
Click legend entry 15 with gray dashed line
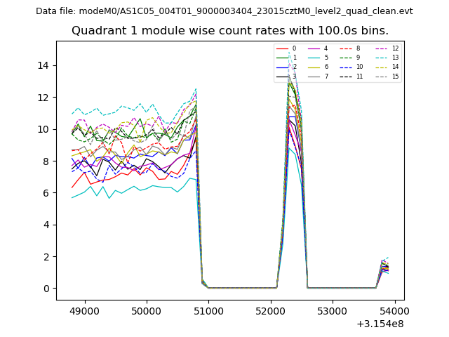point(384,76)
